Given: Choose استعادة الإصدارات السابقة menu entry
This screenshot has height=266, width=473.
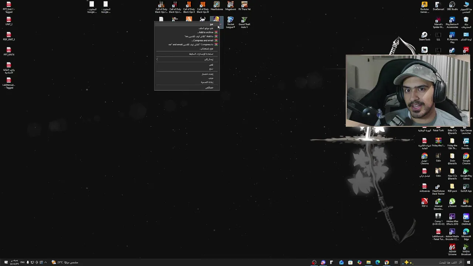Looking at the screenshot, I should 187,54.
